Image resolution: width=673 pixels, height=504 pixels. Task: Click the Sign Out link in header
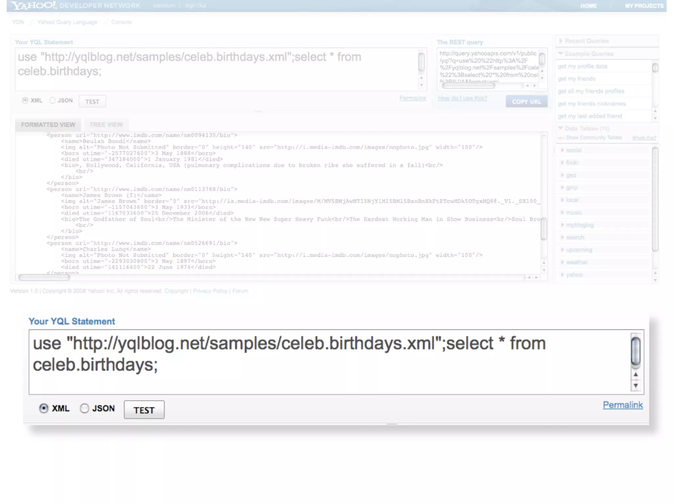[x=195, y=6]
